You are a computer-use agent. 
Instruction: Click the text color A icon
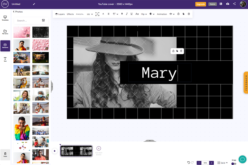pos(103,14)
